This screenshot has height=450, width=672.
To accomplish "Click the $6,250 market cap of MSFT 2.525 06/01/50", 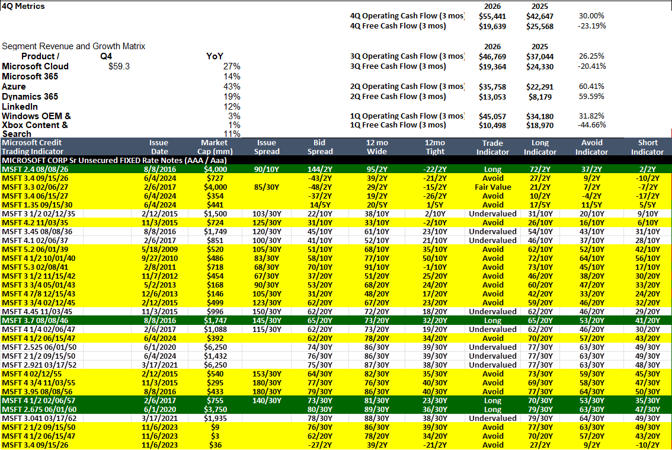I will click(x=215, y=347).
